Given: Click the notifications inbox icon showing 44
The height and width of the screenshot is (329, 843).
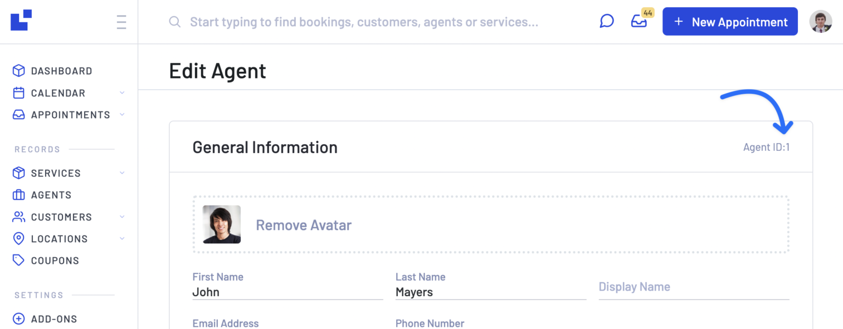Looking at the screenshot, I should click(639, 22).
